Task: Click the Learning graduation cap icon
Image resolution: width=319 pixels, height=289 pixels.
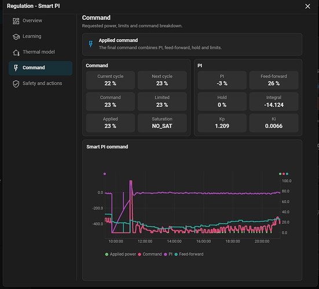Action: pos(16,36)
